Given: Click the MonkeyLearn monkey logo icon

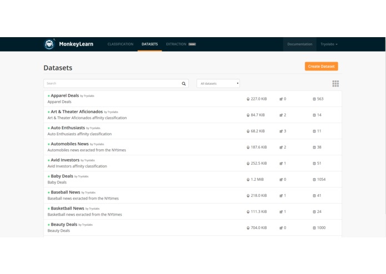Looking at the screenshot, I should point(49,44).
